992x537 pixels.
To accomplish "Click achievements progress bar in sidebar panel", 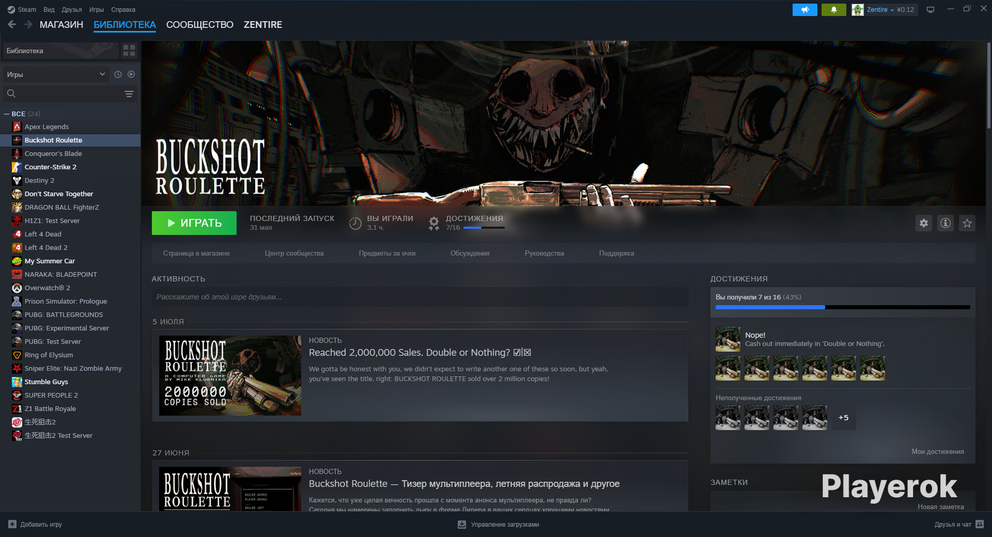I will (x=843, y=307).
